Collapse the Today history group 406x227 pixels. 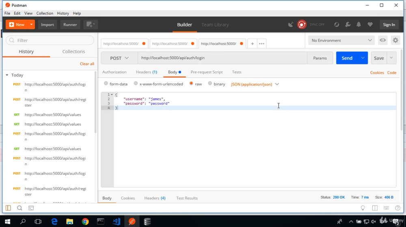click(7, 75)
